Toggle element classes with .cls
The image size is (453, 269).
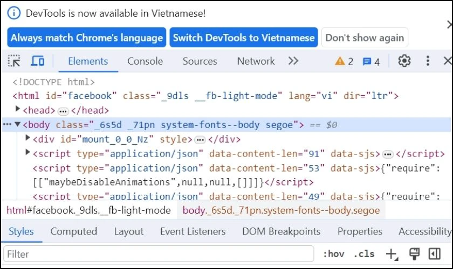tap(363, 254)
